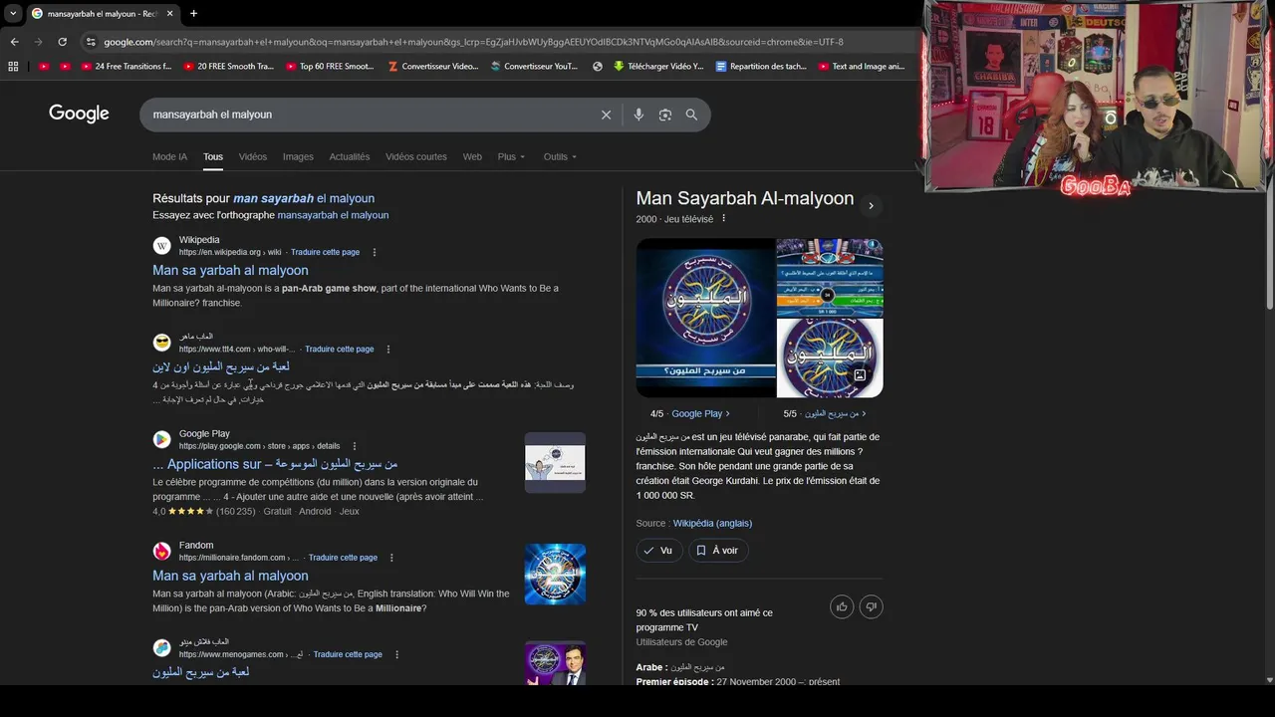This screenshot has width=1275, height=717.
Task: Open three-dot menu of Google Play result
Action: [x=355, y=446]
